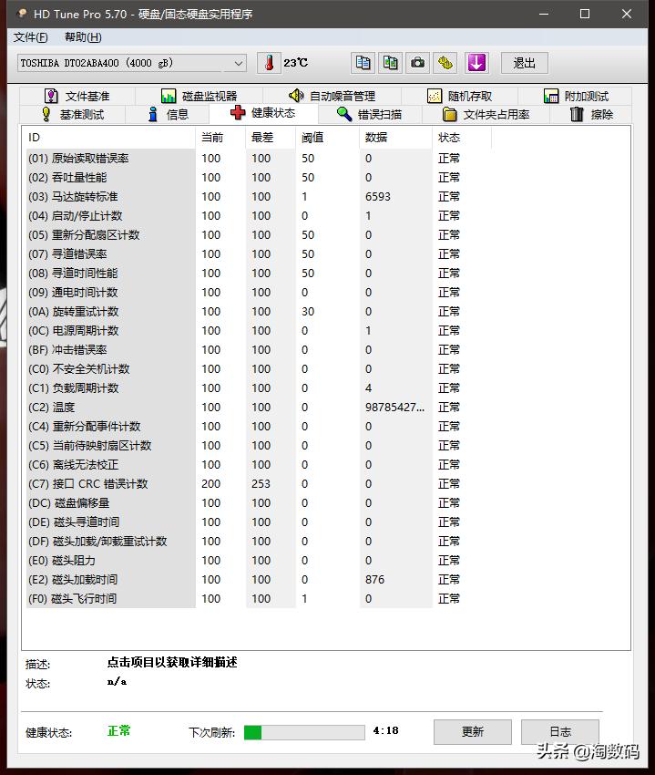Click the 错误扫描 magnifier icon
This screenshot has width=655, height=775.
click(343, 114)
